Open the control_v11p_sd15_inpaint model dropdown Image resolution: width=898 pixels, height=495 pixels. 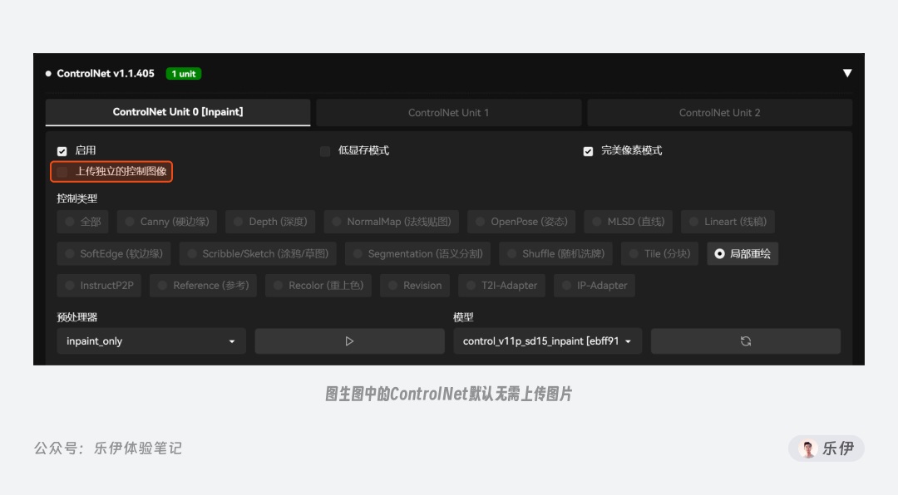(546, 341)
